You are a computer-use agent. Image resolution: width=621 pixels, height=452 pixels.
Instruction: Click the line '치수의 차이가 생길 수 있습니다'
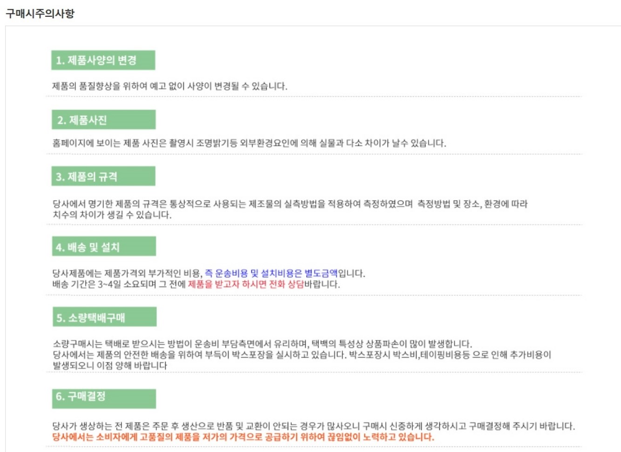(x=112, y=215)
